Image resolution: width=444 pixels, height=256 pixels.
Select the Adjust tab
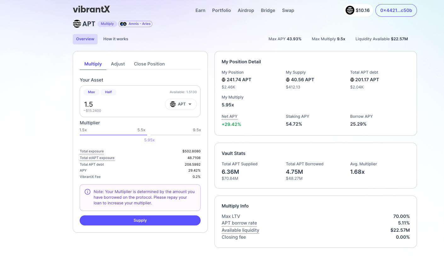118,64
